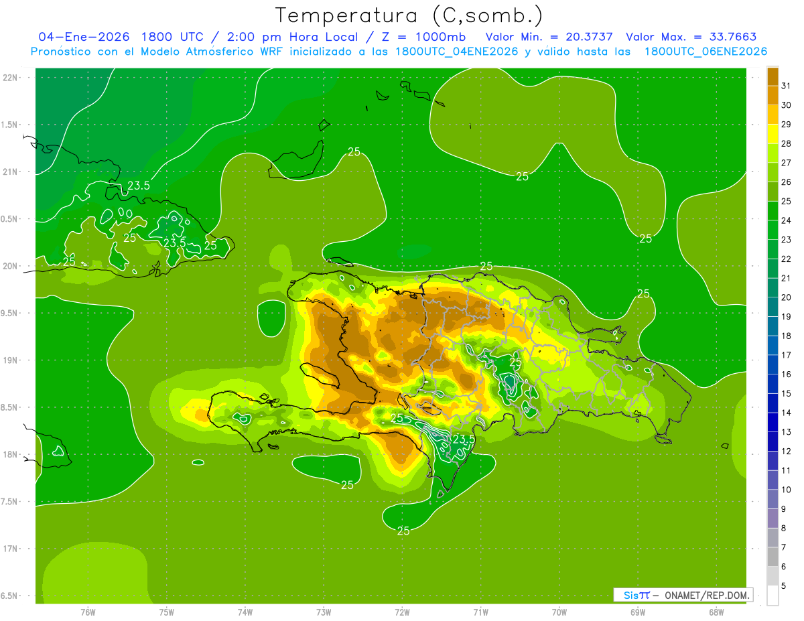Viewport: 804px width, 621px height.
Task: Click the purple legend swatch between 9 and 10
Action: pyautogui.click(x=773, y=499)
